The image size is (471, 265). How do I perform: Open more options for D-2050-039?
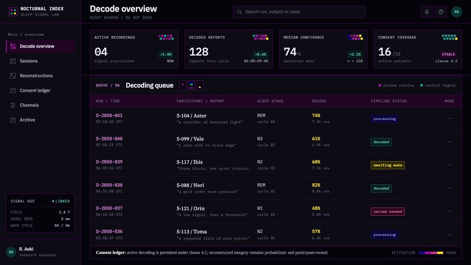point(449,165)
